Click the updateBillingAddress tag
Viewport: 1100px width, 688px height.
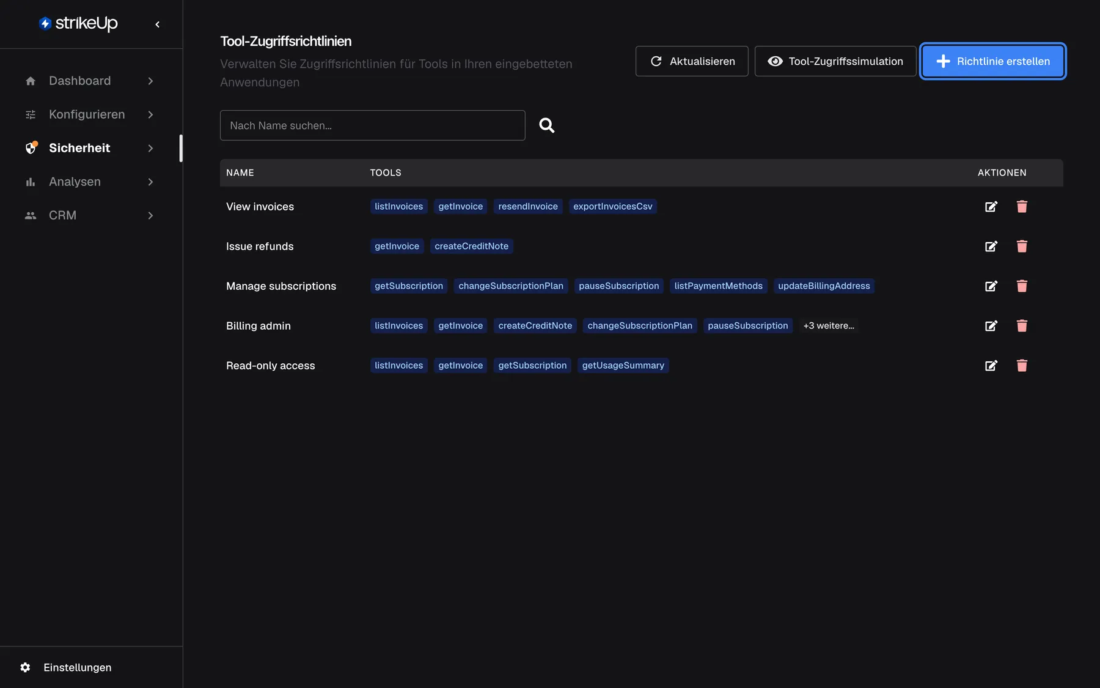point(824,286)
